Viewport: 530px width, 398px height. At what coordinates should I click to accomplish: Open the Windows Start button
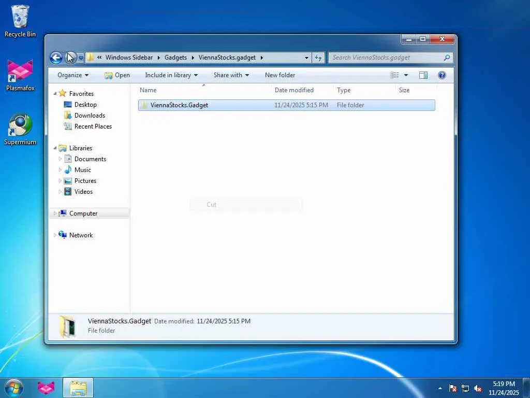[x=13, y=388]
